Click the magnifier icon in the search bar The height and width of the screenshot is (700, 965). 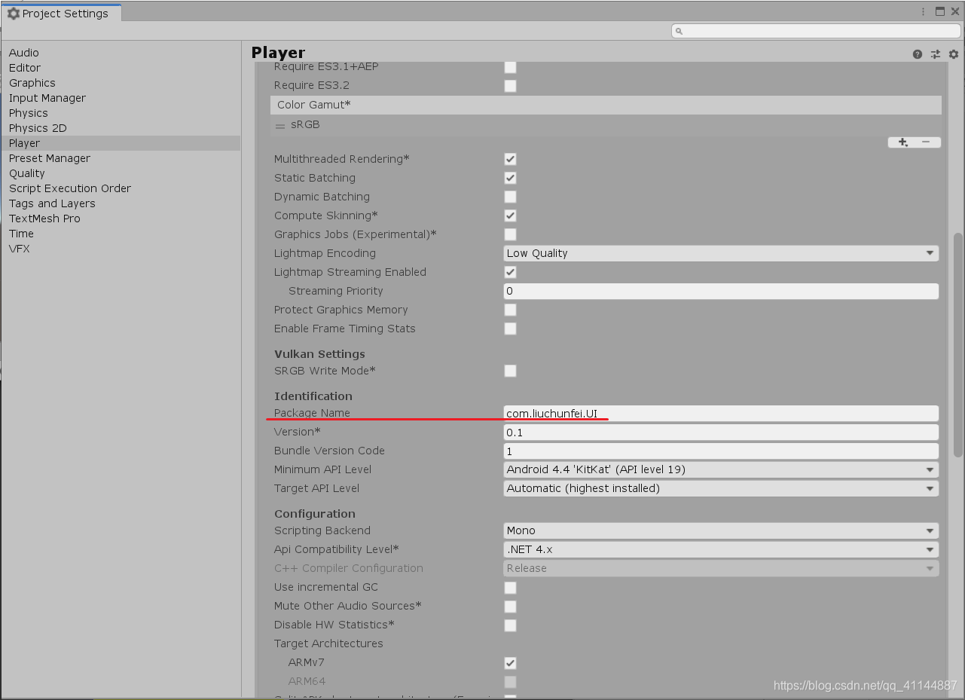pos(679,30)
